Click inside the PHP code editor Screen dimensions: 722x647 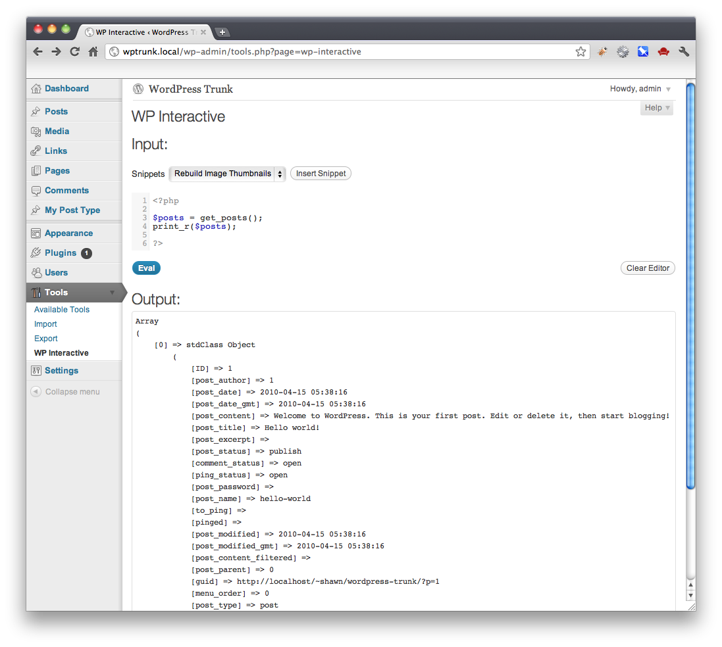pos(403,222)
